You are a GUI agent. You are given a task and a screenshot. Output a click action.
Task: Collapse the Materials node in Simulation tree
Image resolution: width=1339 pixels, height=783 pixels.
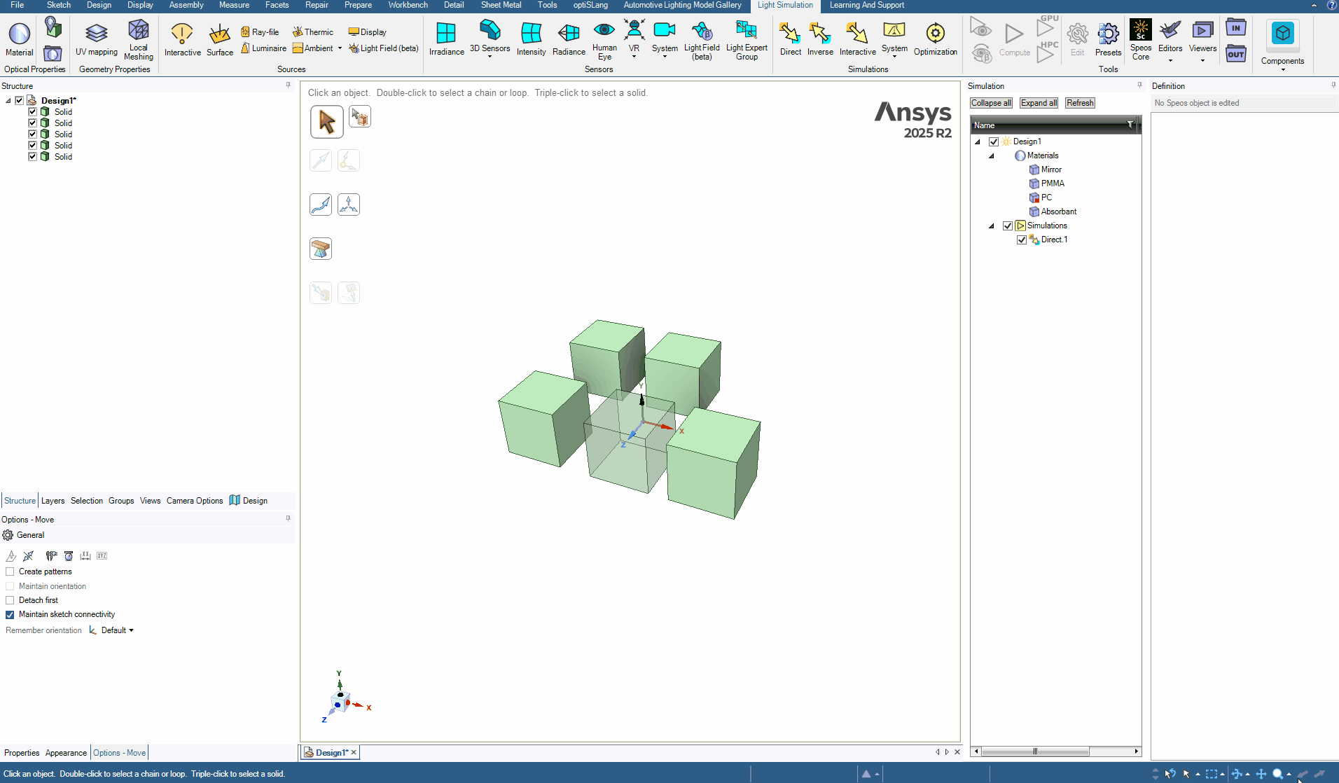point(992,155)
